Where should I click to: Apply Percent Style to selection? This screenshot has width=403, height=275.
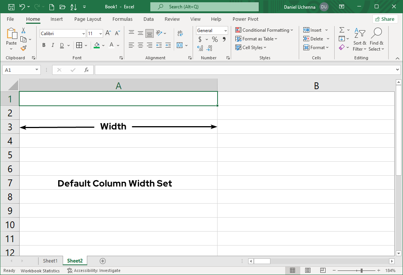214,39
